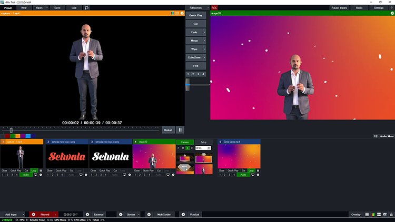Open MultiCorder settings gear
Image resolution: width=395 pixels, height=222 pixels.
click(x=149, y=215)
